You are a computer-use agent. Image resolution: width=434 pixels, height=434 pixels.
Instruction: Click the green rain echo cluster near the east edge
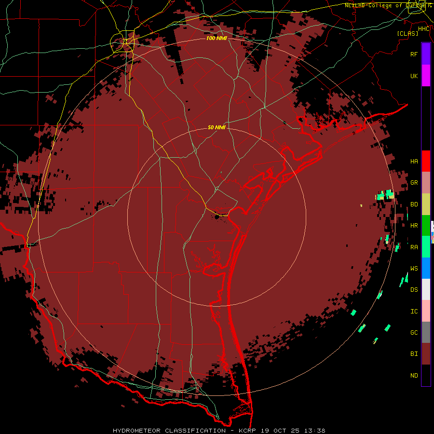[385, 195]
